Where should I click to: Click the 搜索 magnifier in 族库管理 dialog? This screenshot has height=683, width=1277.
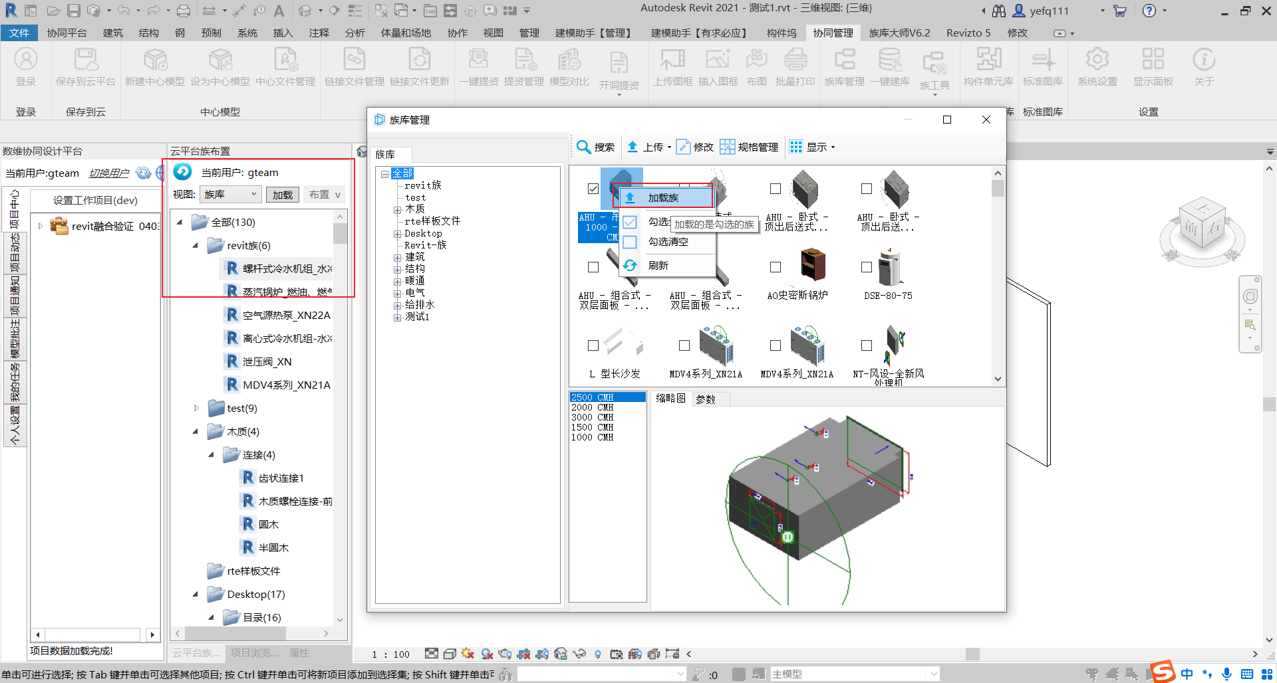[583, 147]
